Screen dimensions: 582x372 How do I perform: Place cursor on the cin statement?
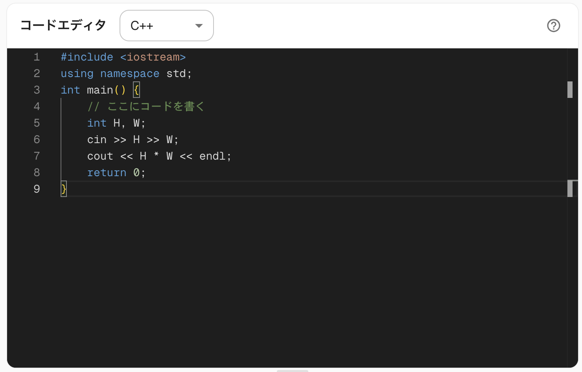click(x=97, y=140)
